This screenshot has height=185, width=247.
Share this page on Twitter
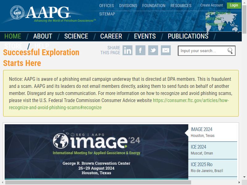tap(153, 50)
